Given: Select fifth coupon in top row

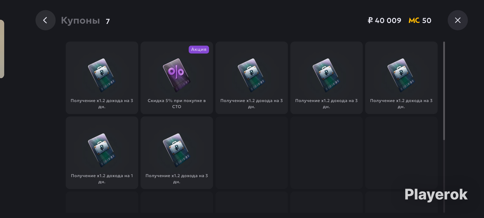Looking at the screenshot, I should 401,78.
